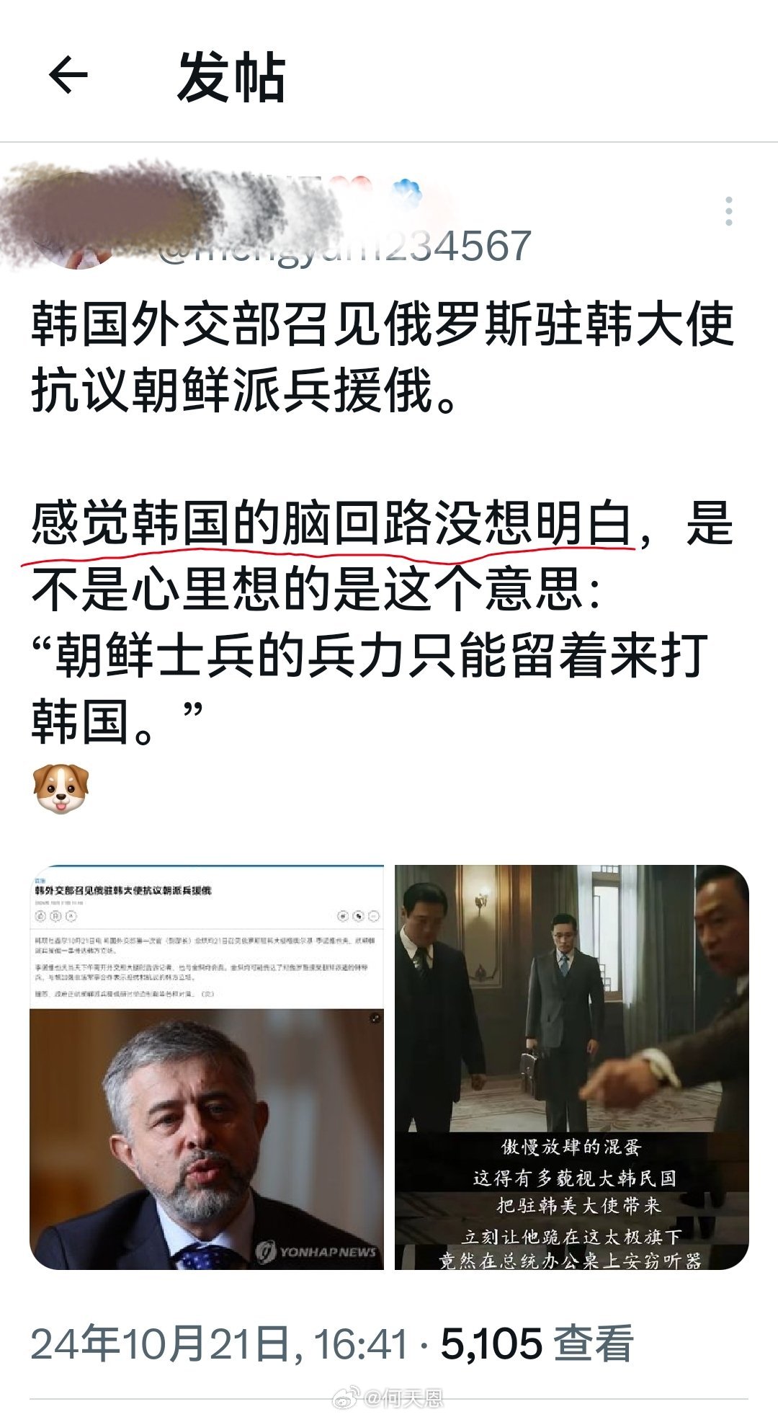Tap the YONHAP NEWS watermark logo
This screenshot has width=778, height=1417.
317,1251
